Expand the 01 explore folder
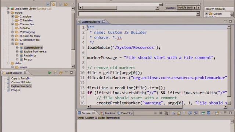This screenshot has width=235, height=132. click(x=12, y=16)
